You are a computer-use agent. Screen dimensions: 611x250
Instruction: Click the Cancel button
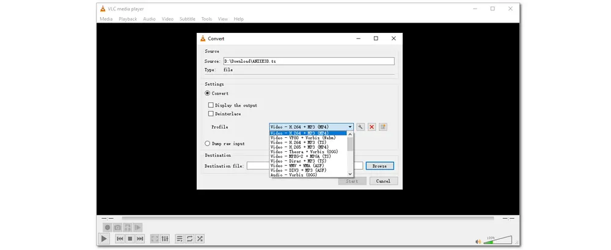point(383,181)
